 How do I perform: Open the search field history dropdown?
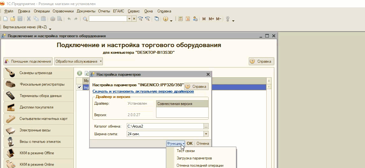tap(130, 19)
